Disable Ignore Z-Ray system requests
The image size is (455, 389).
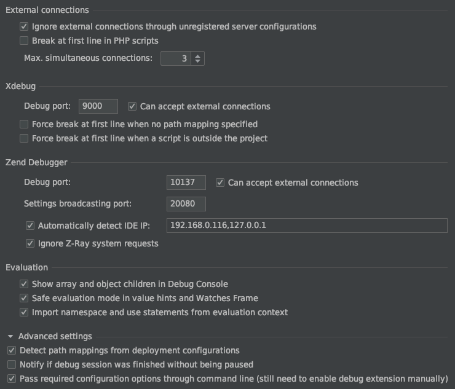[x=30, y=244]
